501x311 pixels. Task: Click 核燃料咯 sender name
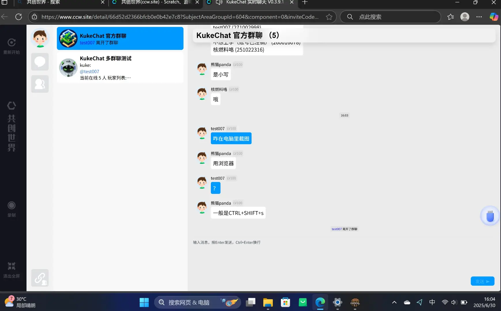click(x=219, y=89)
